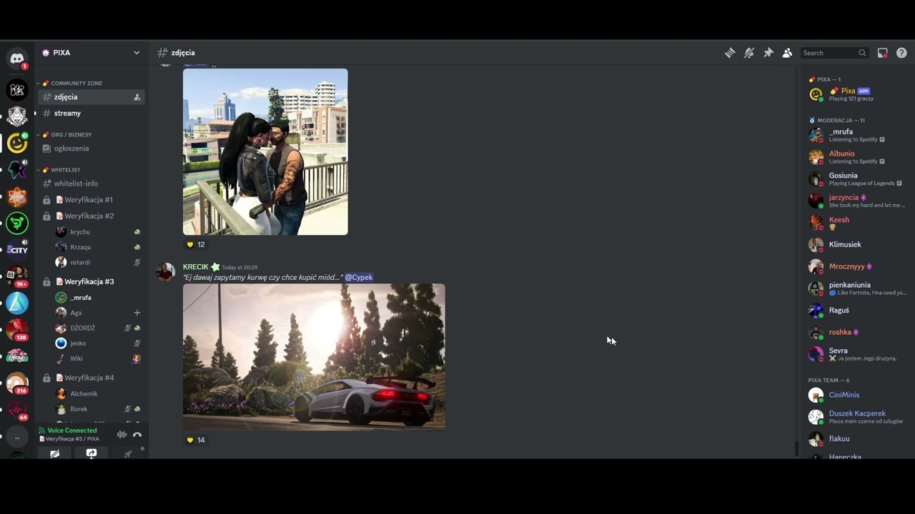
Task: Open the Help question mark icon
Action: coord(901,53)
